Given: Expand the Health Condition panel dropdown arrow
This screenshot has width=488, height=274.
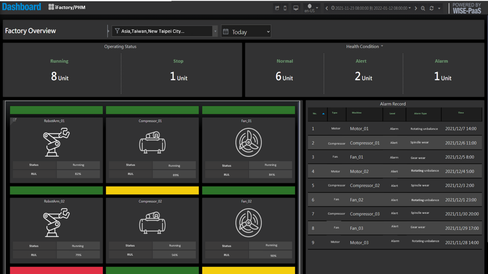Looking at the screenshot, I should point(382,46).
